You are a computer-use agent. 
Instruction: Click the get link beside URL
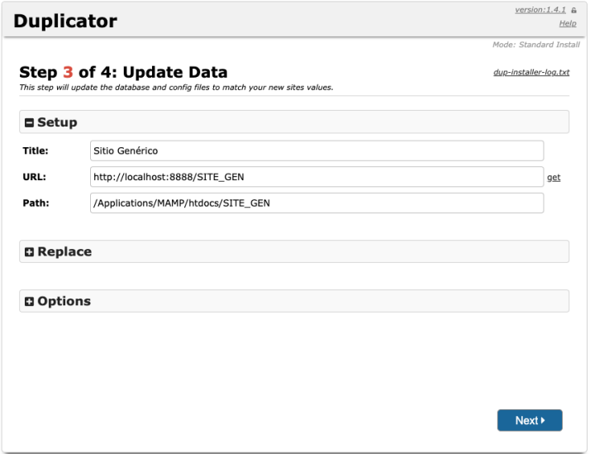point(554,177)
